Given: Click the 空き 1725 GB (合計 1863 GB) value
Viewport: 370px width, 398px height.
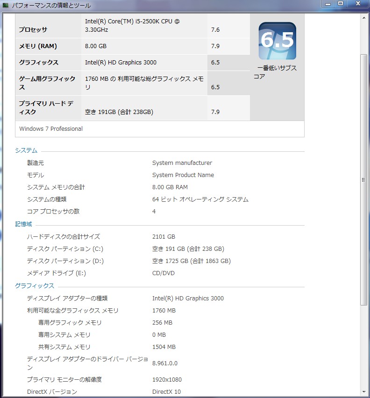Looking at the screenshot, I should (x=192, y=261).
